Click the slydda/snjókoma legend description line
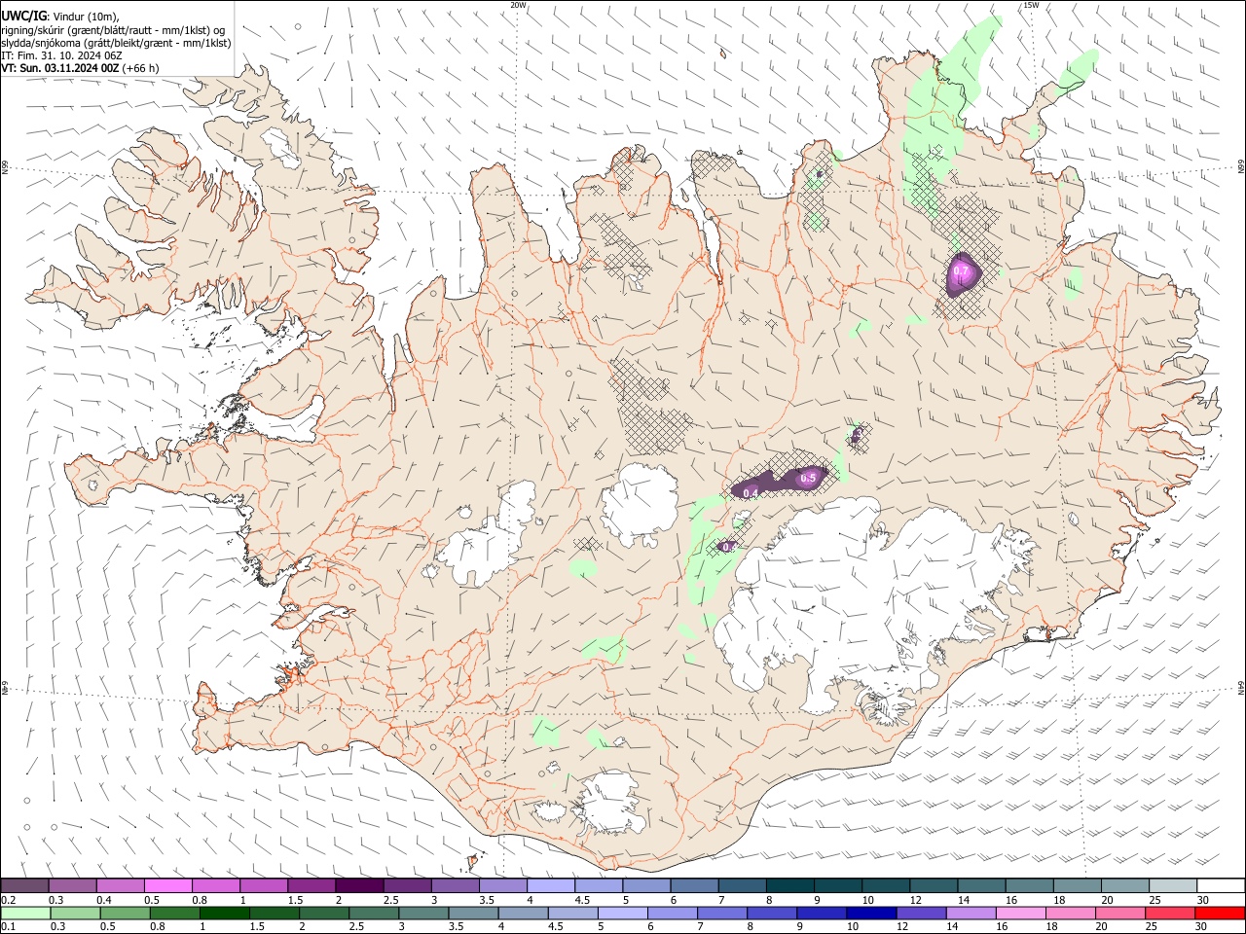Image resolution: width=1246 pixels, height=934 pixels. (x=116, y=43)
